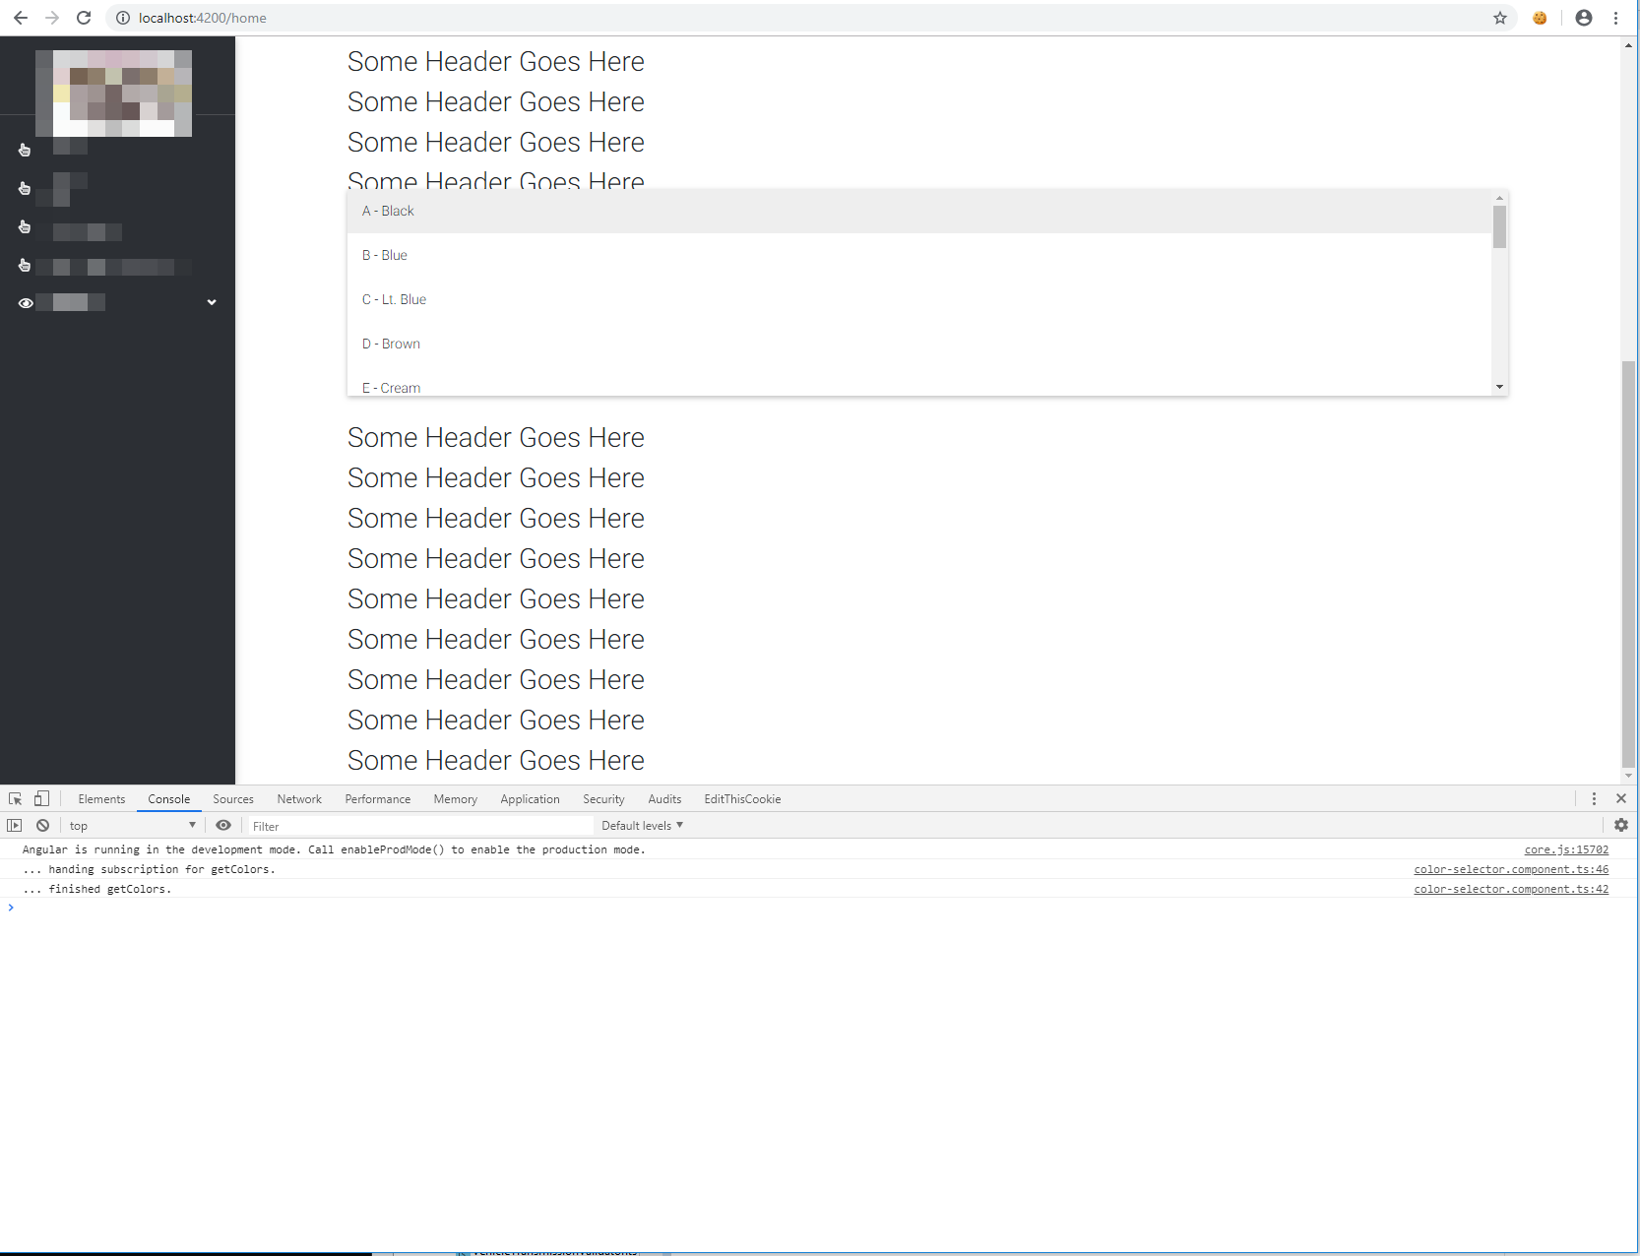Viewport: 1640px width, 1256px height.
Task: Switch to the Console tab
Action: coord(169,799)
